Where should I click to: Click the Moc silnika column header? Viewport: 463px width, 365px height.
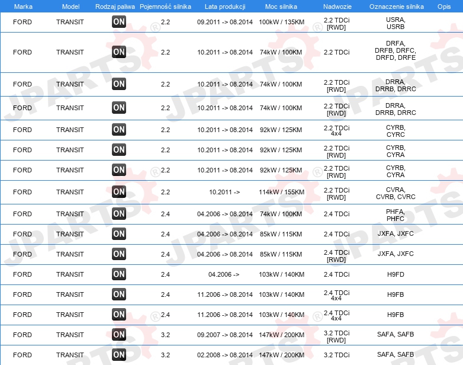281,7
